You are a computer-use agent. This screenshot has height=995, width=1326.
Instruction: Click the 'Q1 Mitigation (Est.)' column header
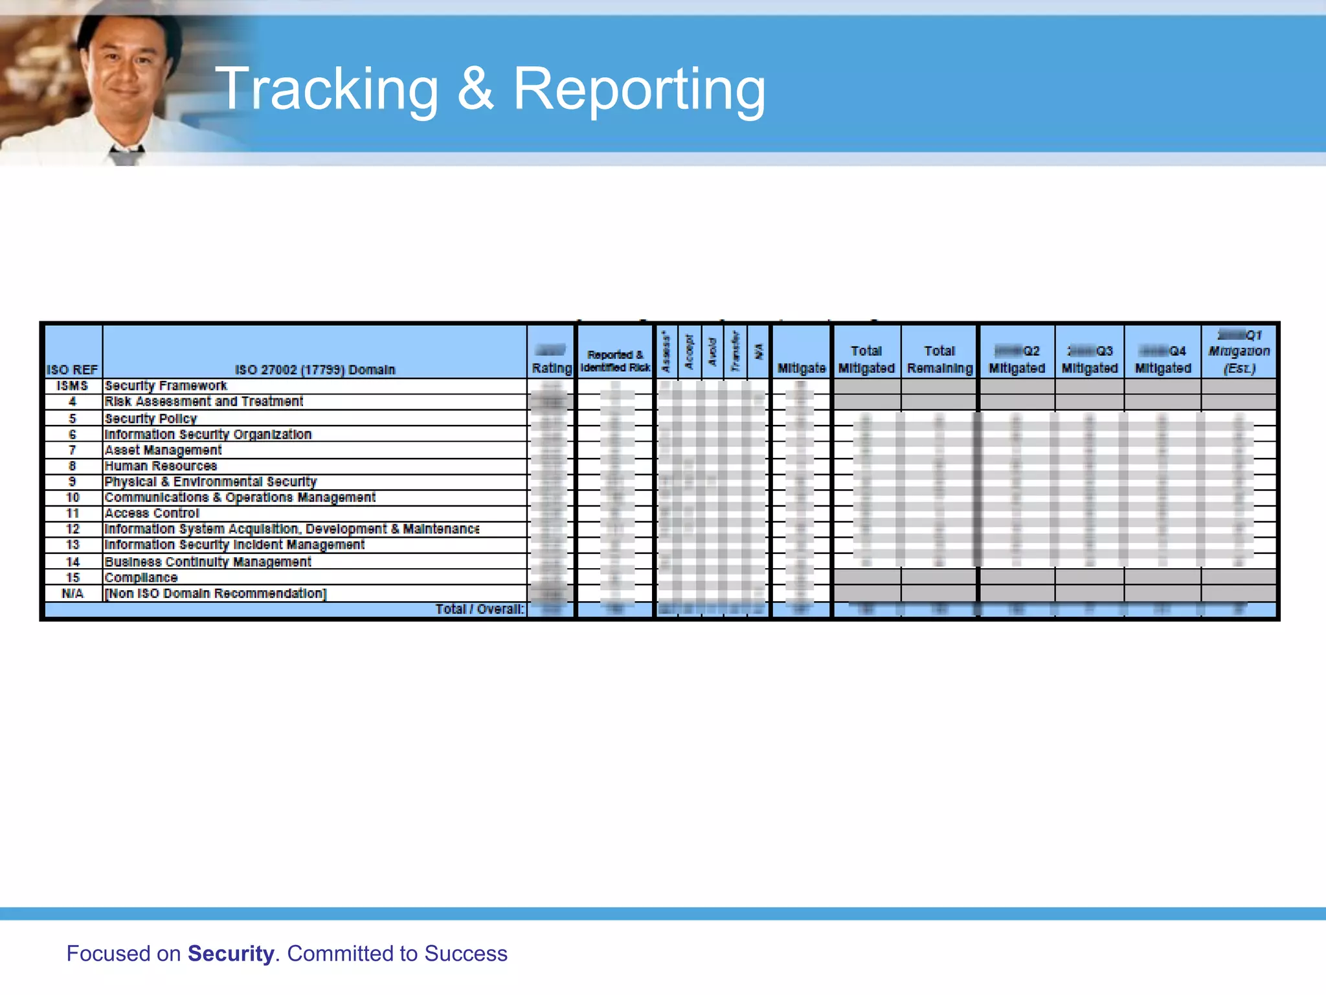pos(1239,352)
